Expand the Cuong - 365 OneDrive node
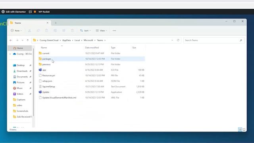The image size is (254, 143). pyautogui.click(x=10, y=54)
